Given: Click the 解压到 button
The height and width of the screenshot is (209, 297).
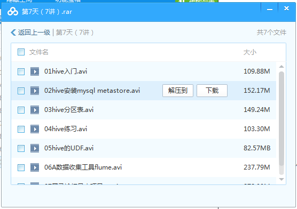Looking at the screenshot, I should 178,91.
